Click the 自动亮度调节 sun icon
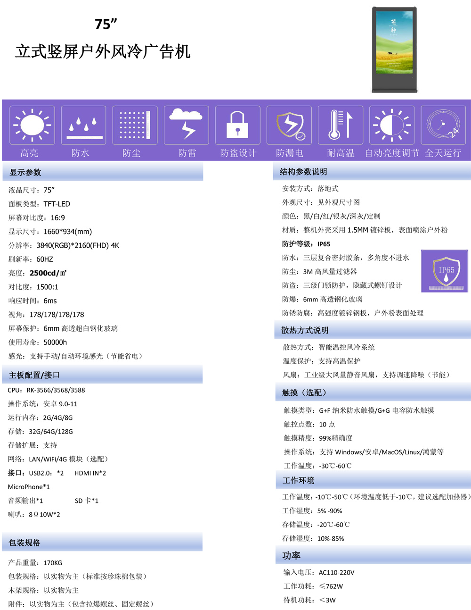The width and height of the screenshot is (471, 610). [x=391, y=125]
